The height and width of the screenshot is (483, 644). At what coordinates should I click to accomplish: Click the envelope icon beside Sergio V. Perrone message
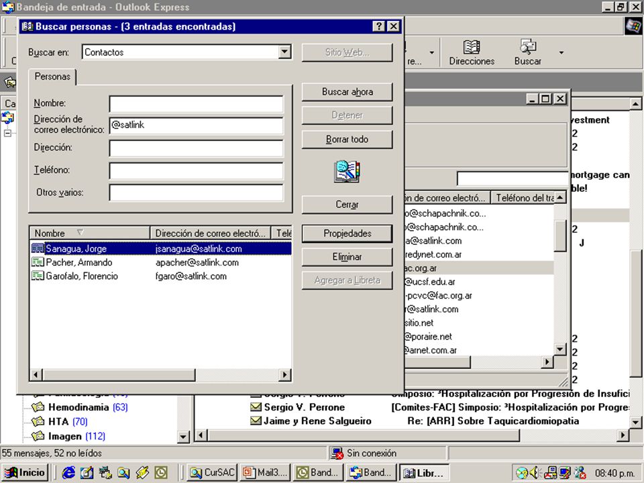(x=256, y=407)
